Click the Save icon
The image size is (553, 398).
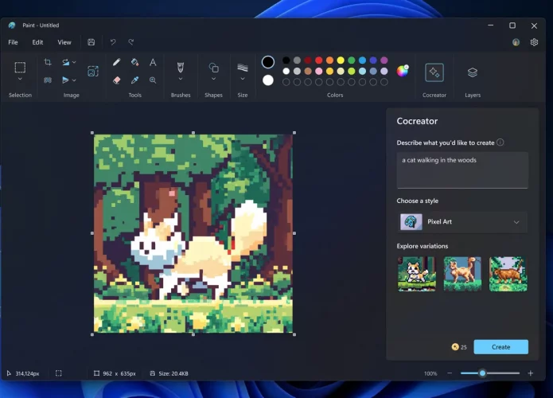(91, 42)
